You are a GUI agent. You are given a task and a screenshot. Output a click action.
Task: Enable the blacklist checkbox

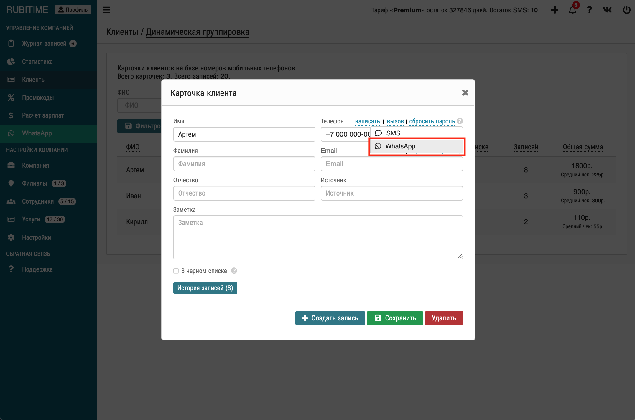(x=176, y=271)
